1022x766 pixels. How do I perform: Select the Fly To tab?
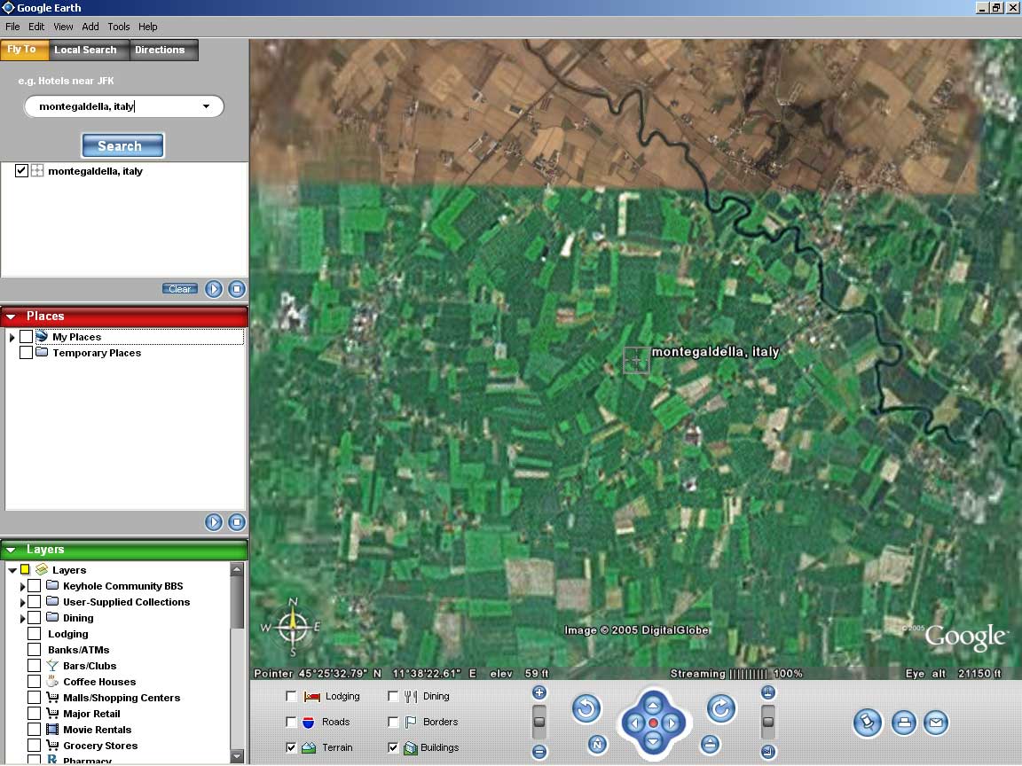(x=23, y=50)
